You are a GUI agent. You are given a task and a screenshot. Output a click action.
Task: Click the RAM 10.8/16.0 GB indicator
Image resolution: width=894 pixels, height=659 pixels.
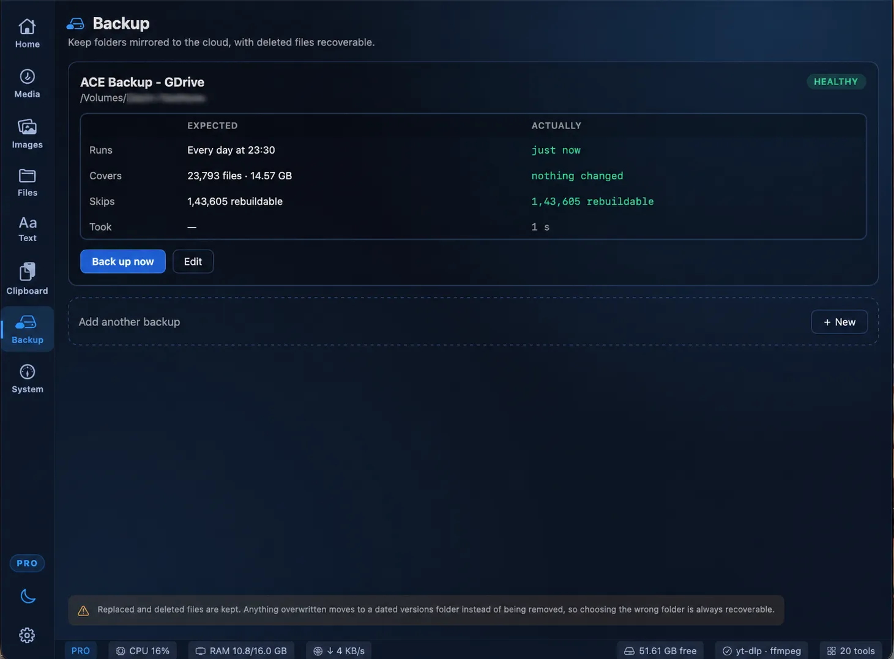[x=241, y=650]
